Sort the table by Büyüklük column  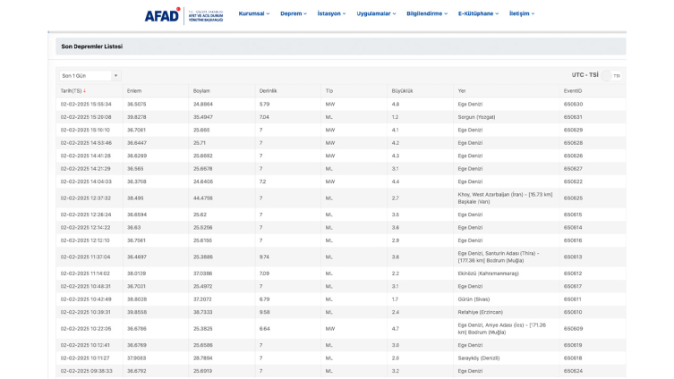click(402, 90)
